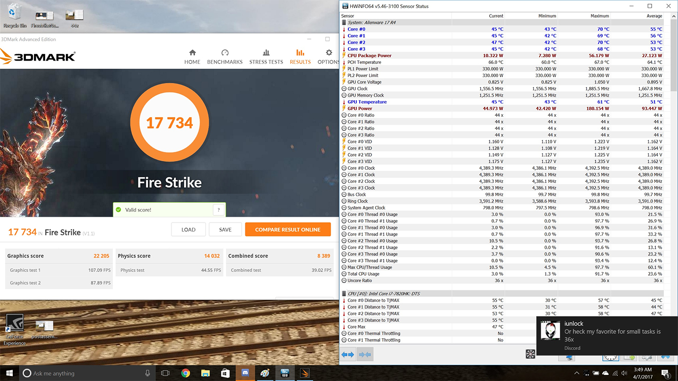Select the Uncore Ratio sensor row
Viewport: 678px width, 381px height.
coord(502,280)
